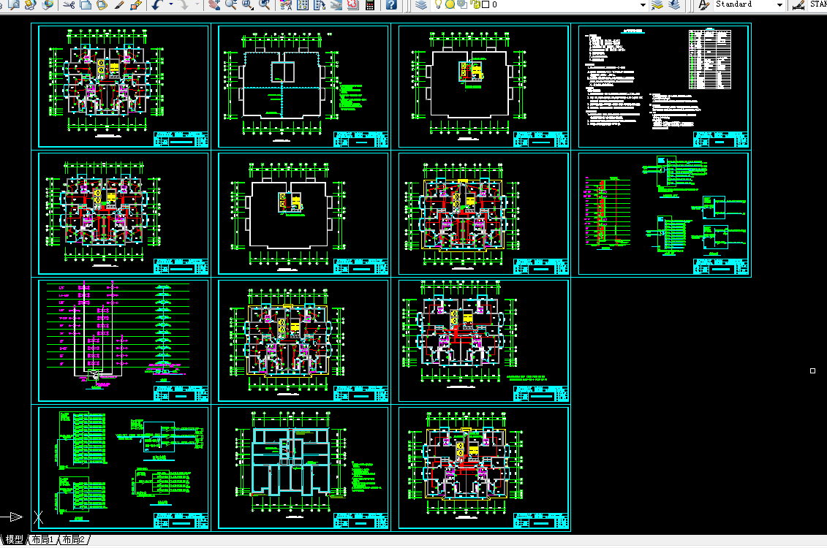
Task: Open the Tool Palettes window icon
Action: coord(320,4)
